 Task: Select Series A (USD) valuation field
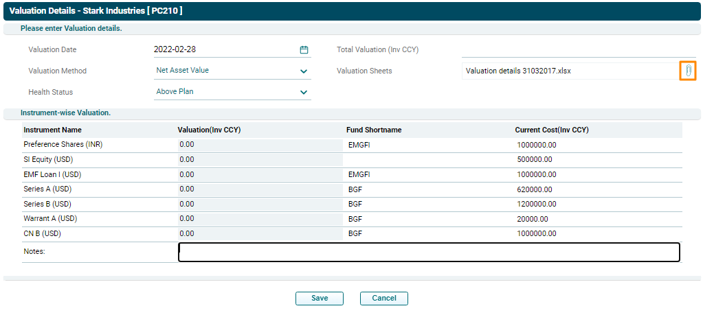tap(260, 189)
